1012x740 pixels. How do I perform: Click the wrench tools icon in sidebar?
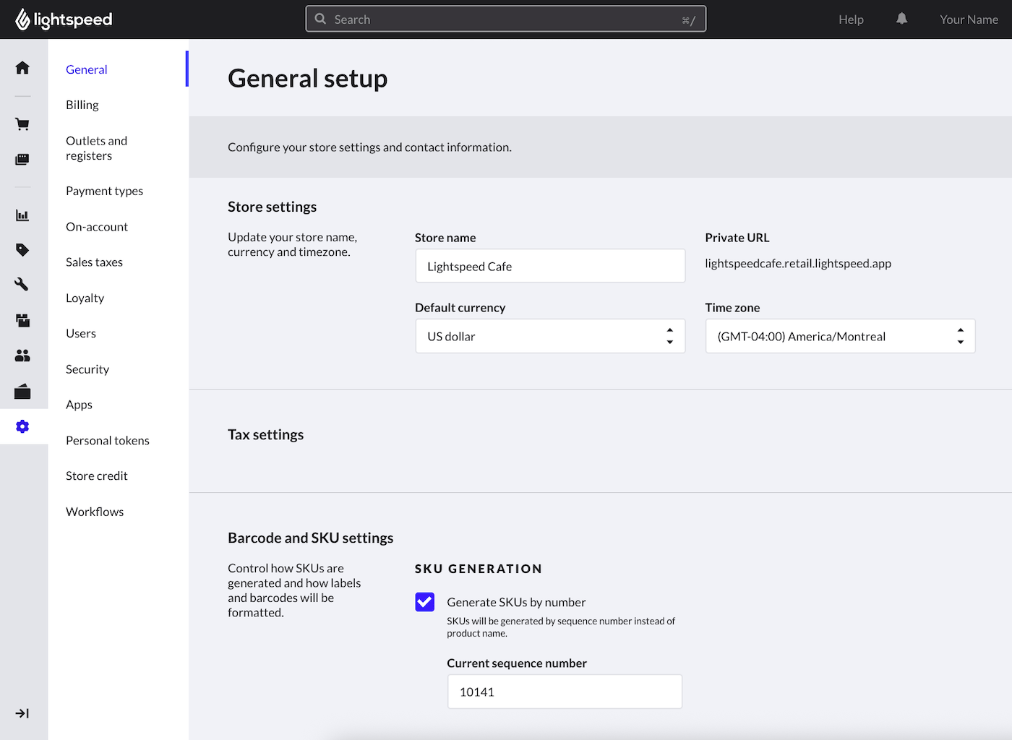22,284
